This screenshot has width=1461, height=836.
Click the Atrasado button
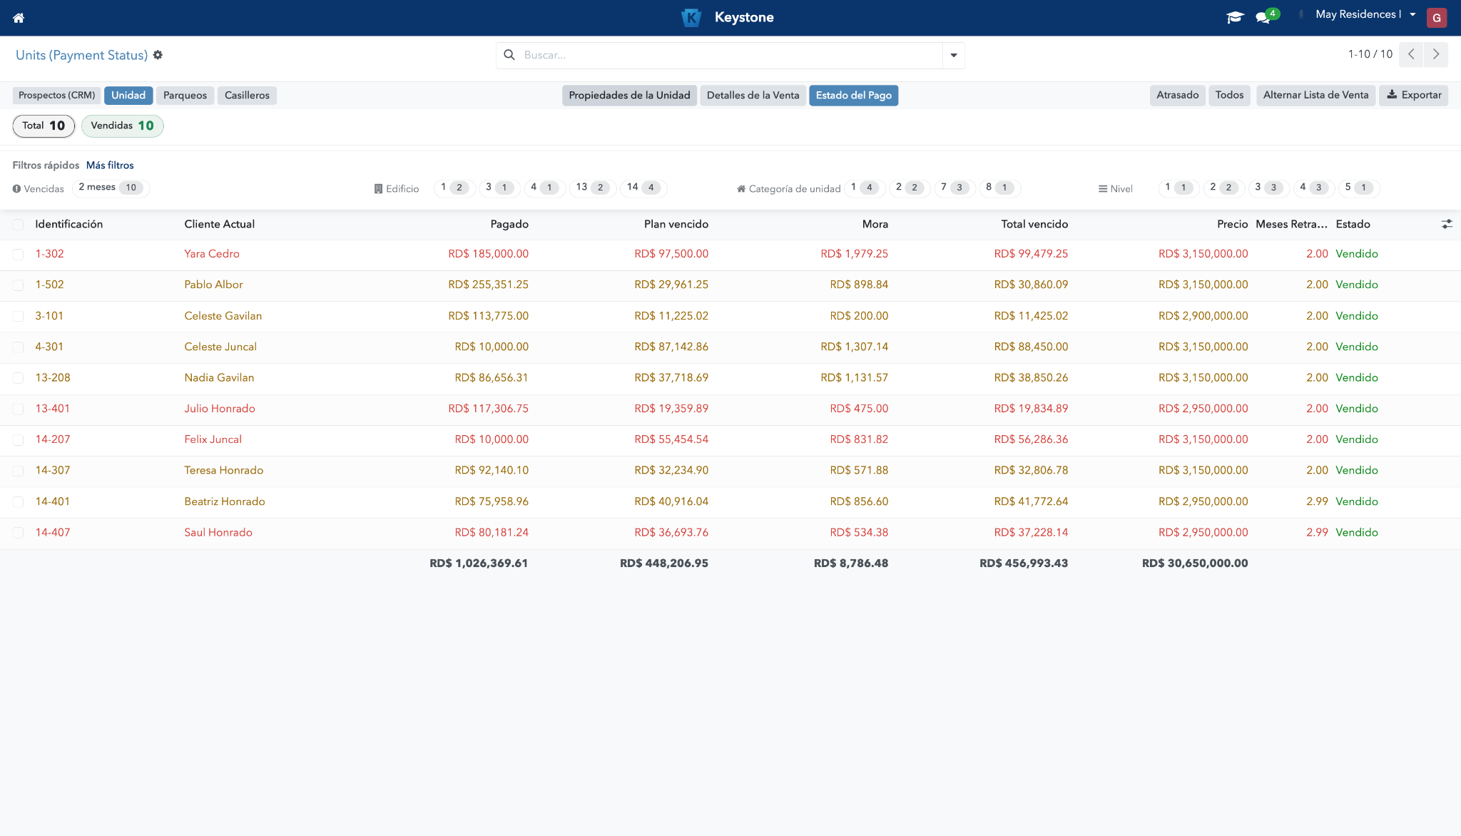(x=1177, y=96)
